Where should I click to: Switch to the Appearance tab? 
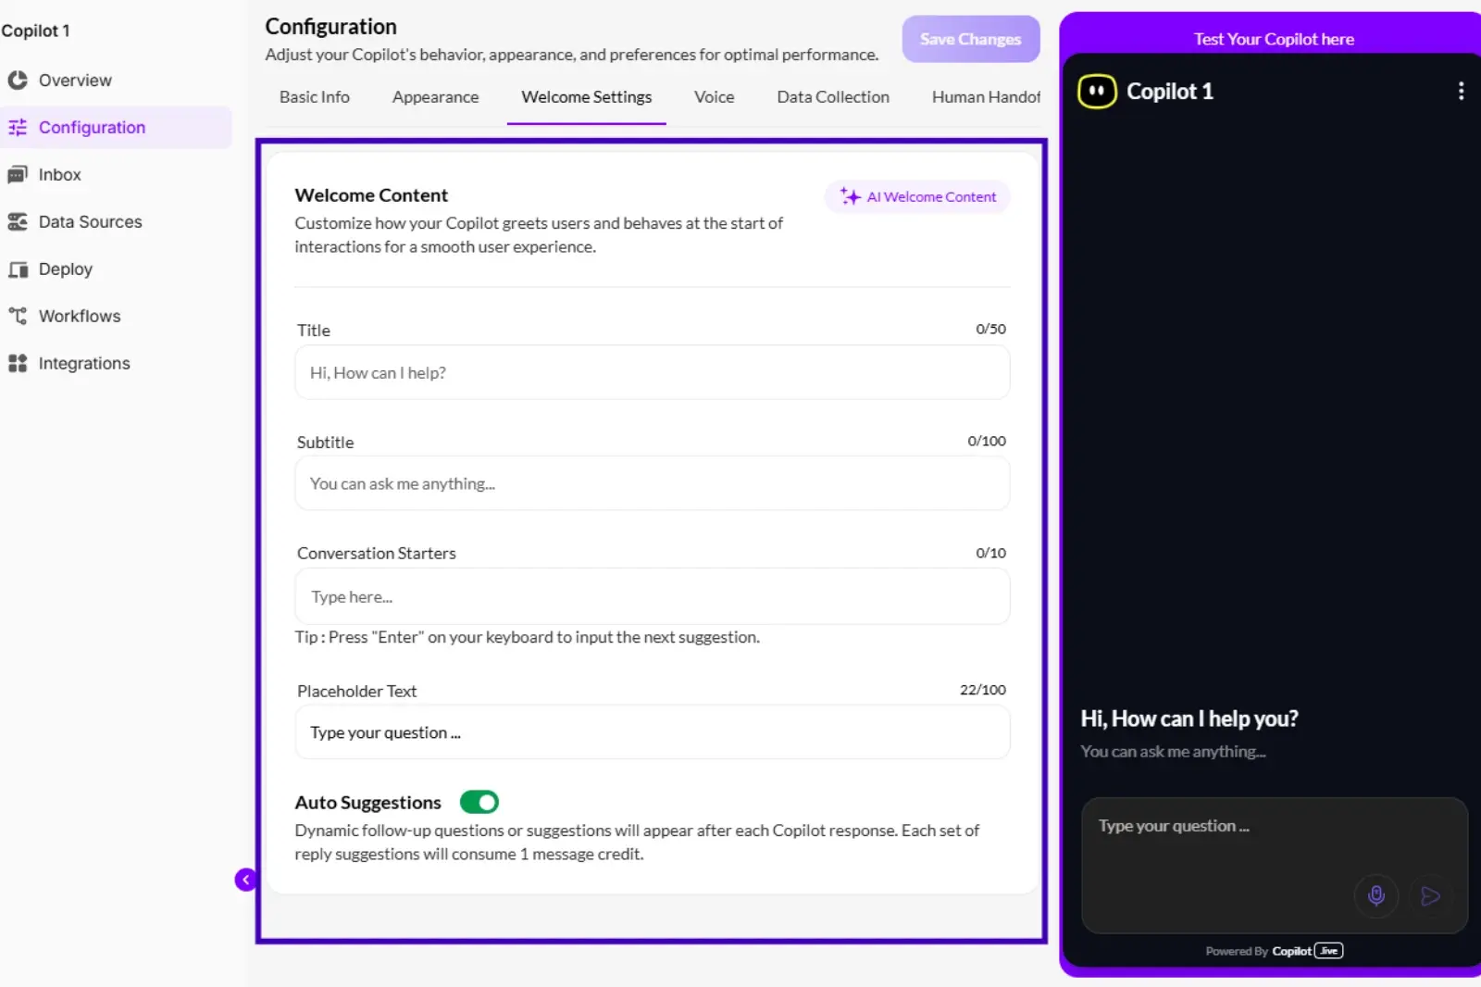pos(435,96)
